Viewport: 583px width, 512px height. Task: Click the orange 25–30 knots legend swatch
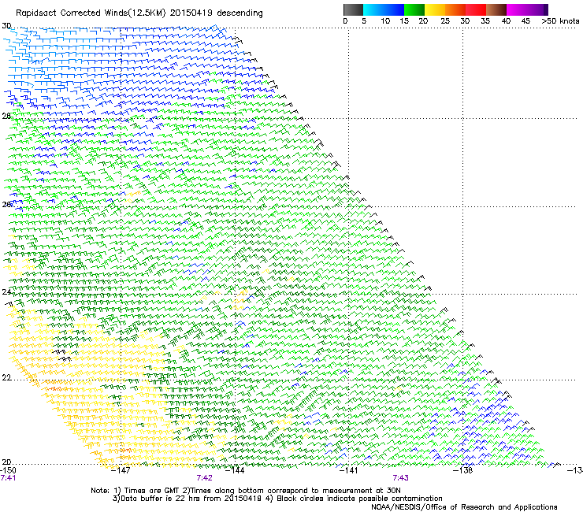[x=455, y=9]
